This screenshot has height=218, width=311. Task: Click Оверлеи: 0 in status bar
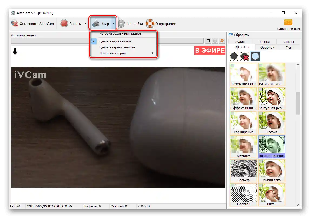(x=119, y=206)
